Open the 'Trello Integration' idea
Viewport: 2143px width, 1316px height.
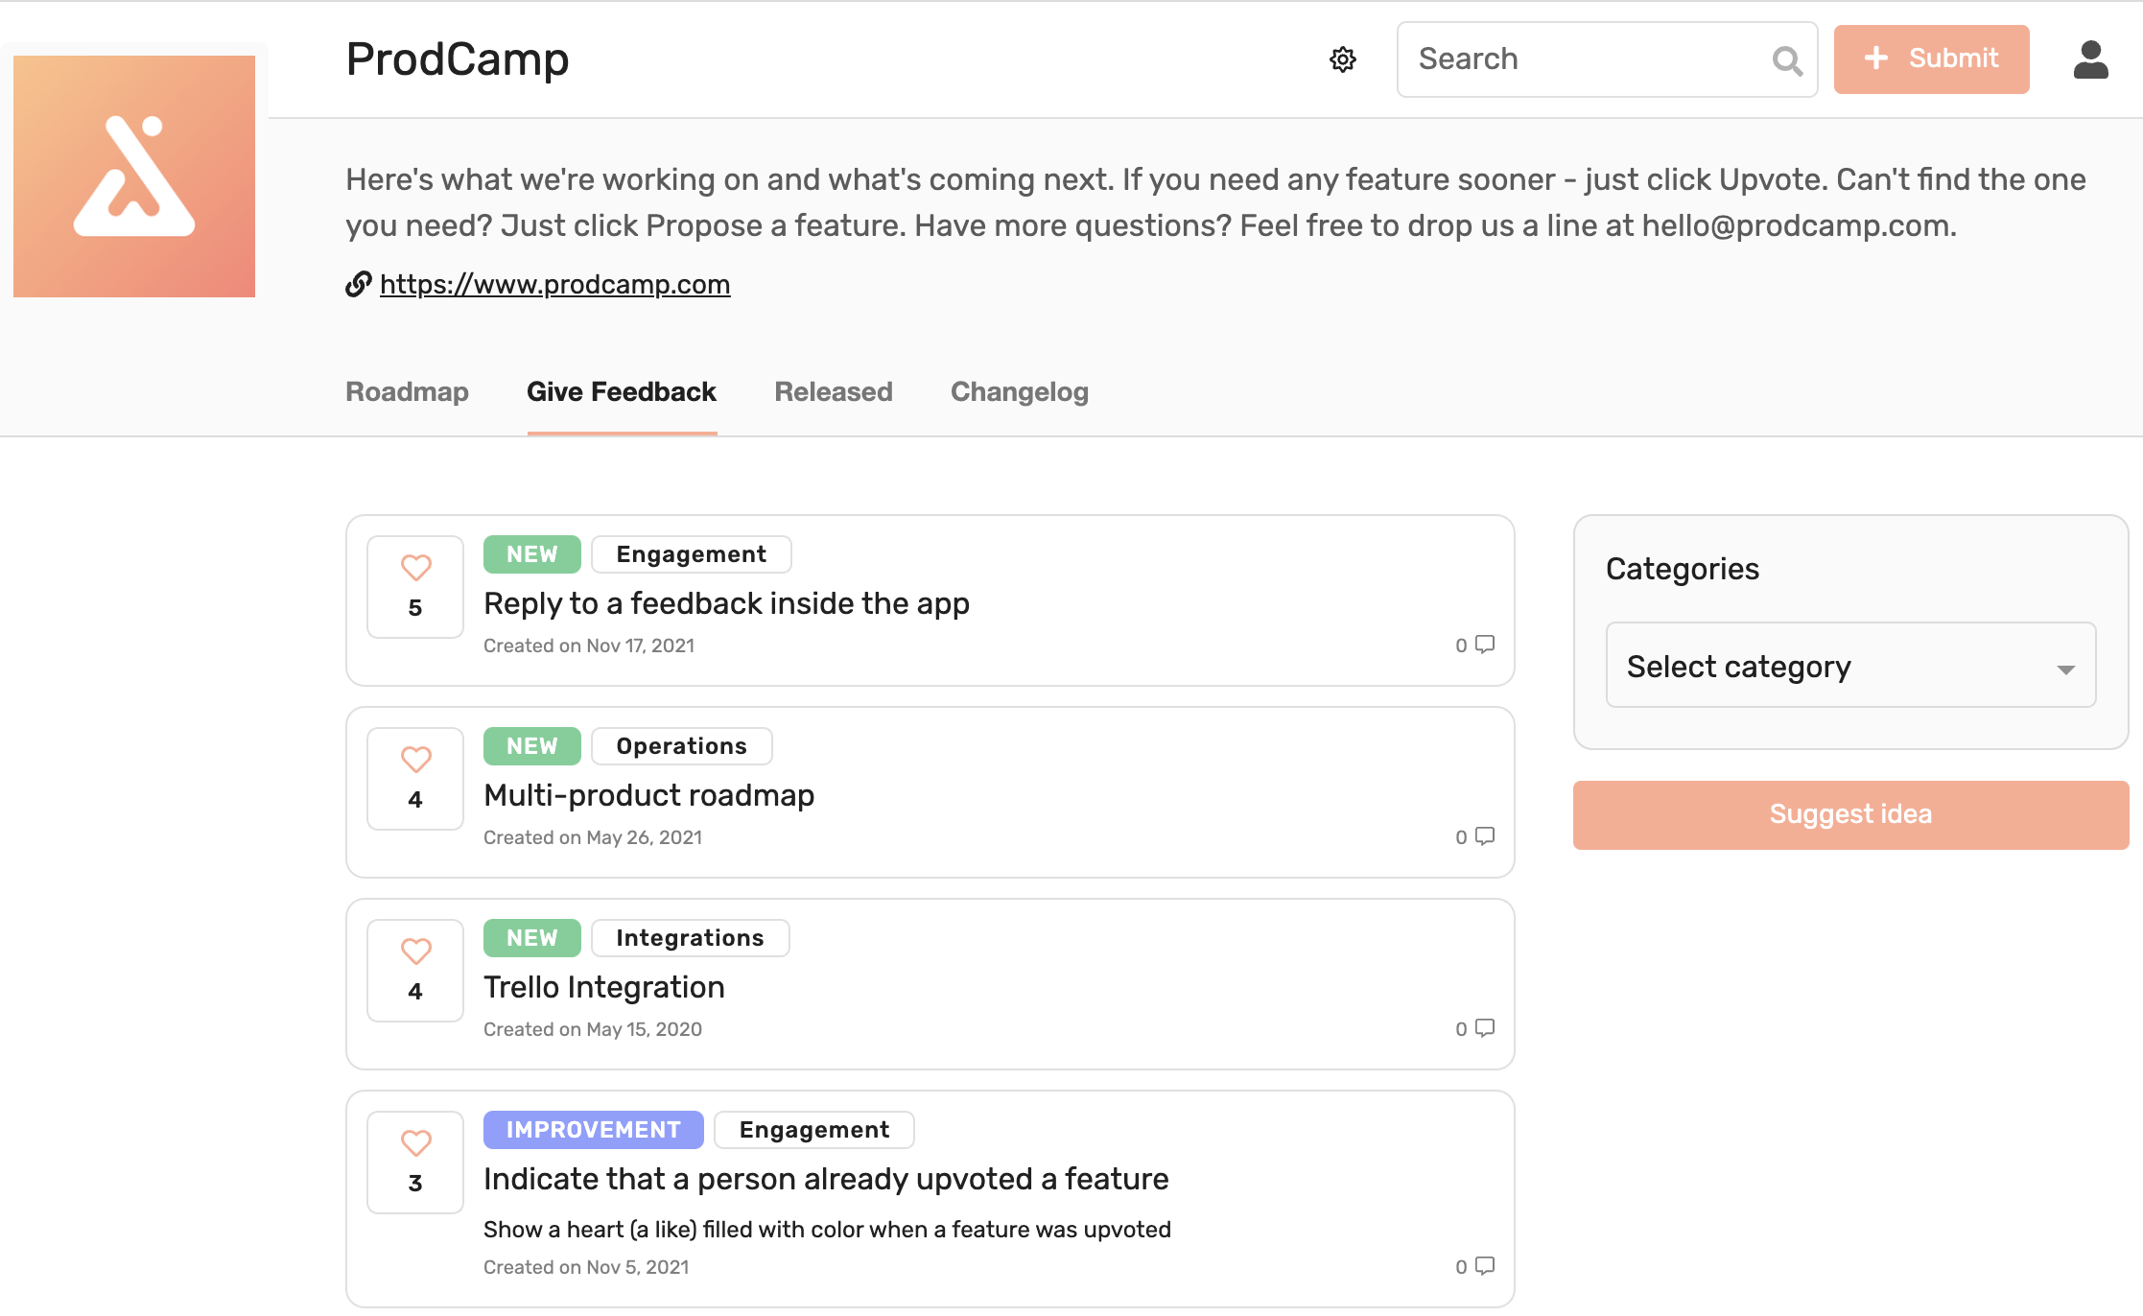[603, 987]
